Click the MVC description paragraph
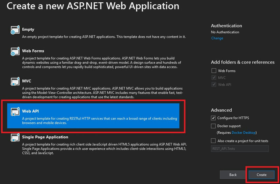This screenshot has height=184, width=280. click(x=102, y=93)
